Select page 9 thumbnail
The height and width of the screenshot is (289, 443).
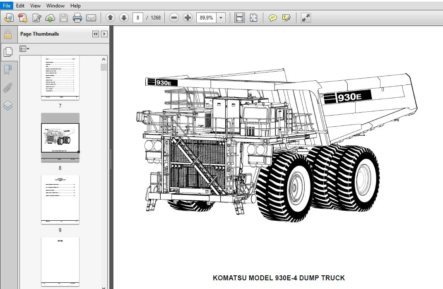pos(60,200)
